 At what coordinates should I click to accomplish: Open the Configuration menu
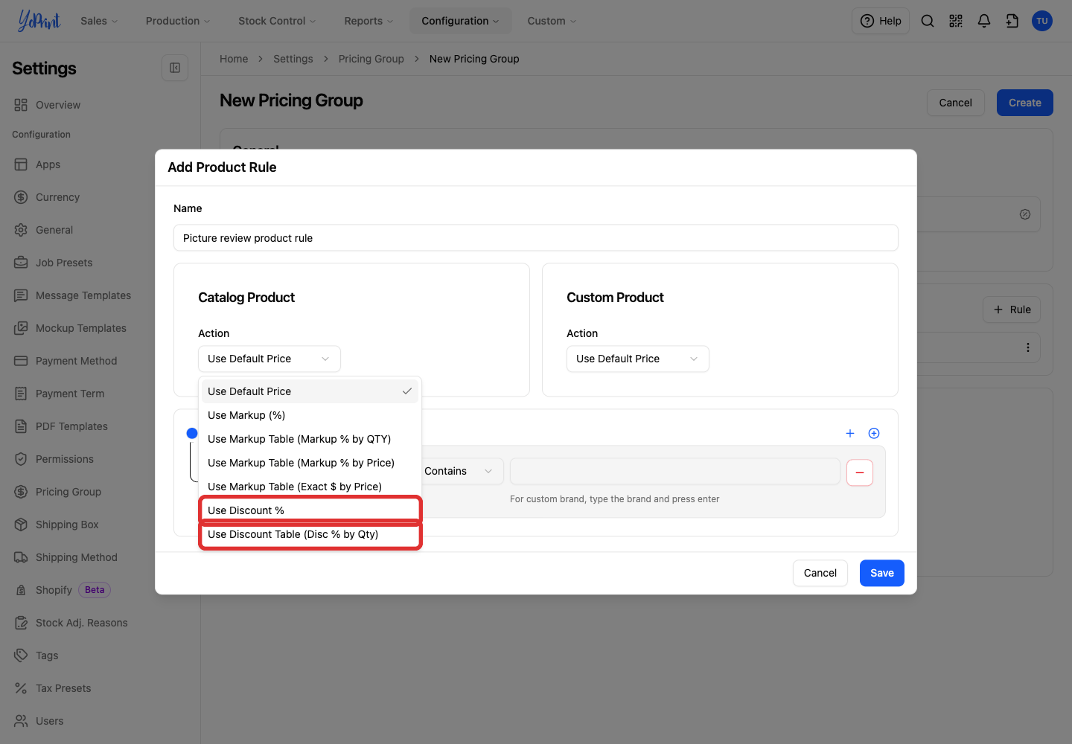coord(460,21)
